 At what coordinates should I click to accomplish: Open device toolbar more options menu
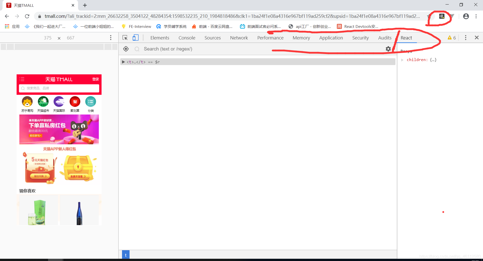pyautogui.click(x=111, y=38)
